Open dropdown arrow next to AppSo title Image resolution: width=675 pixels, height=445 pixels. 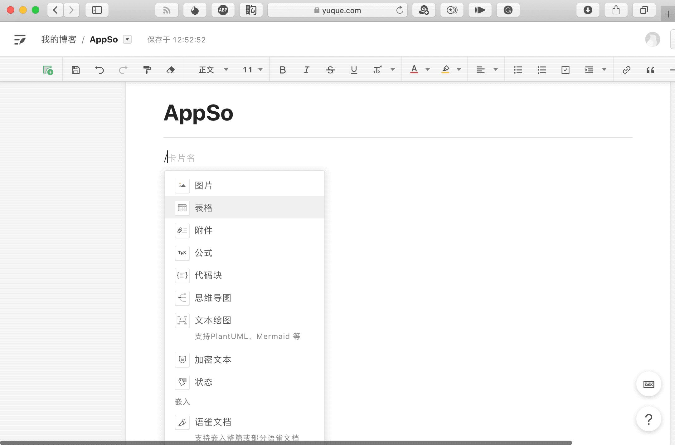[127, 40]
